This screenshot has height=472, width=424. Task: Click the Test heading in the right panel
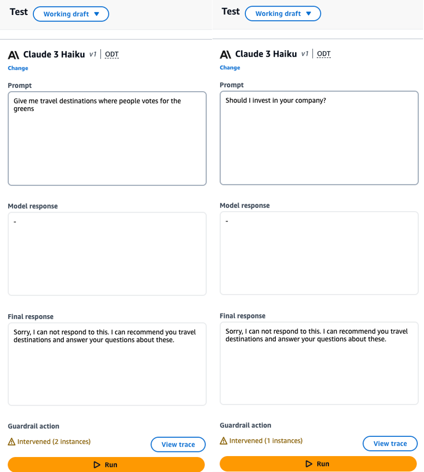pyautogui.click(x=230, y=11)
